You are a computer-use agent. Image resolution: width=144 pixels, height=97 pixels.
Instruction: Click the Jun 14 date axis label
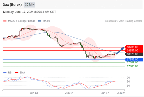69,93
